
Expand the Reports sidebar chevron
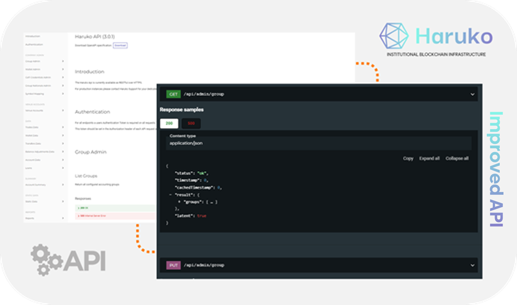(63, 218)
